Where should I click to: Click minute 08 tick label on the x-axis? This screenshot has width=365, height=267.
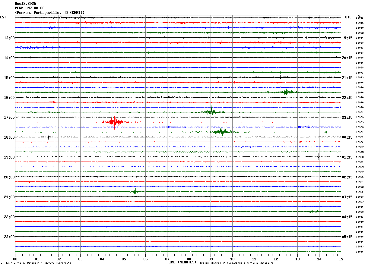pos(189,259)
